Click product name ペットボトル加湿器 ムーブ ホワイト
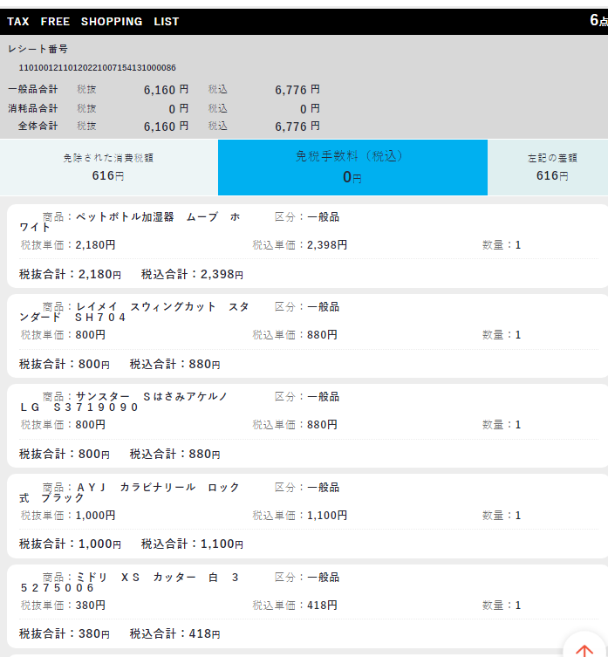 130,222
